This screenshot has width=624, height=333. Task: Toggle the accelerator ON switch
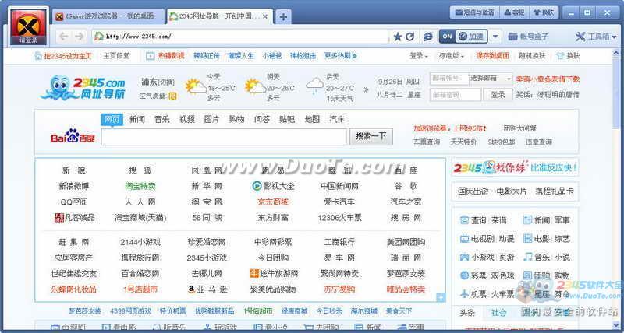[447, 37]
